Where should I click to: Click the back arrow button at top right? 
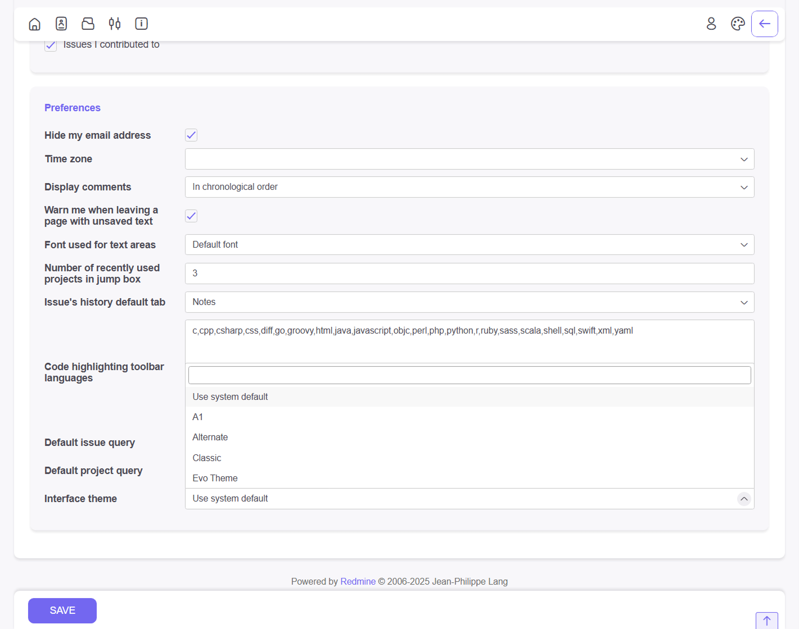(764, 24)
